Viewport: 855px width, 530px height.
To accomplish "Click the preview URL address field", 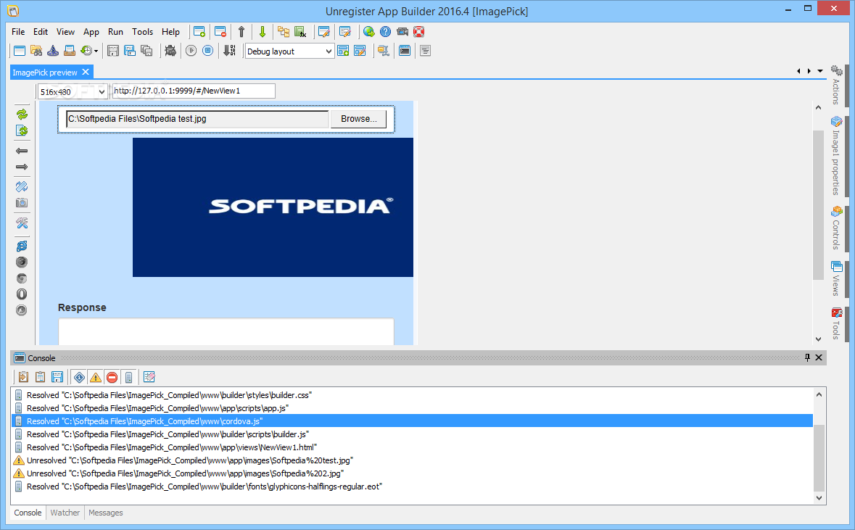I will pyautogui.click(x=194, y=91).
